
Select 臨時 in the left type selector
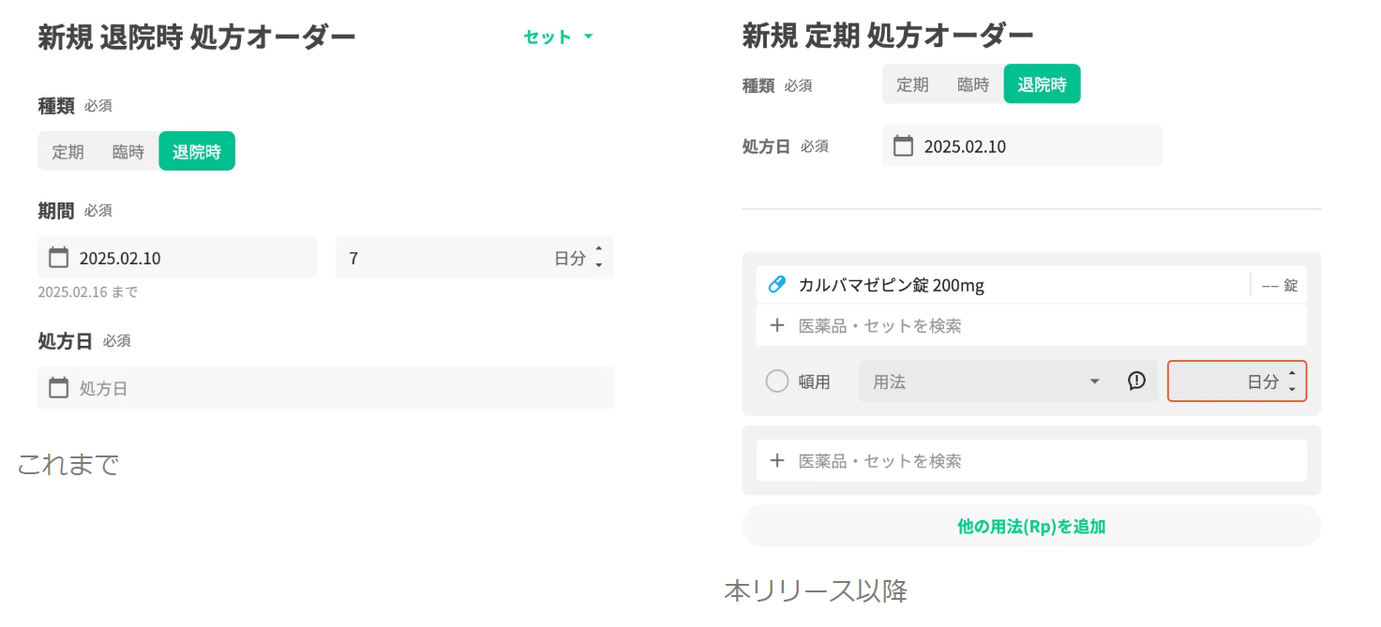(x=128, y=152)
